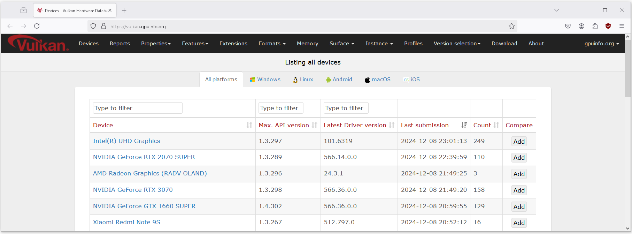The height and width of the screenshot is (234, 632).
Task: Open the Instance dropdown menu
Action: coord(379,44)
